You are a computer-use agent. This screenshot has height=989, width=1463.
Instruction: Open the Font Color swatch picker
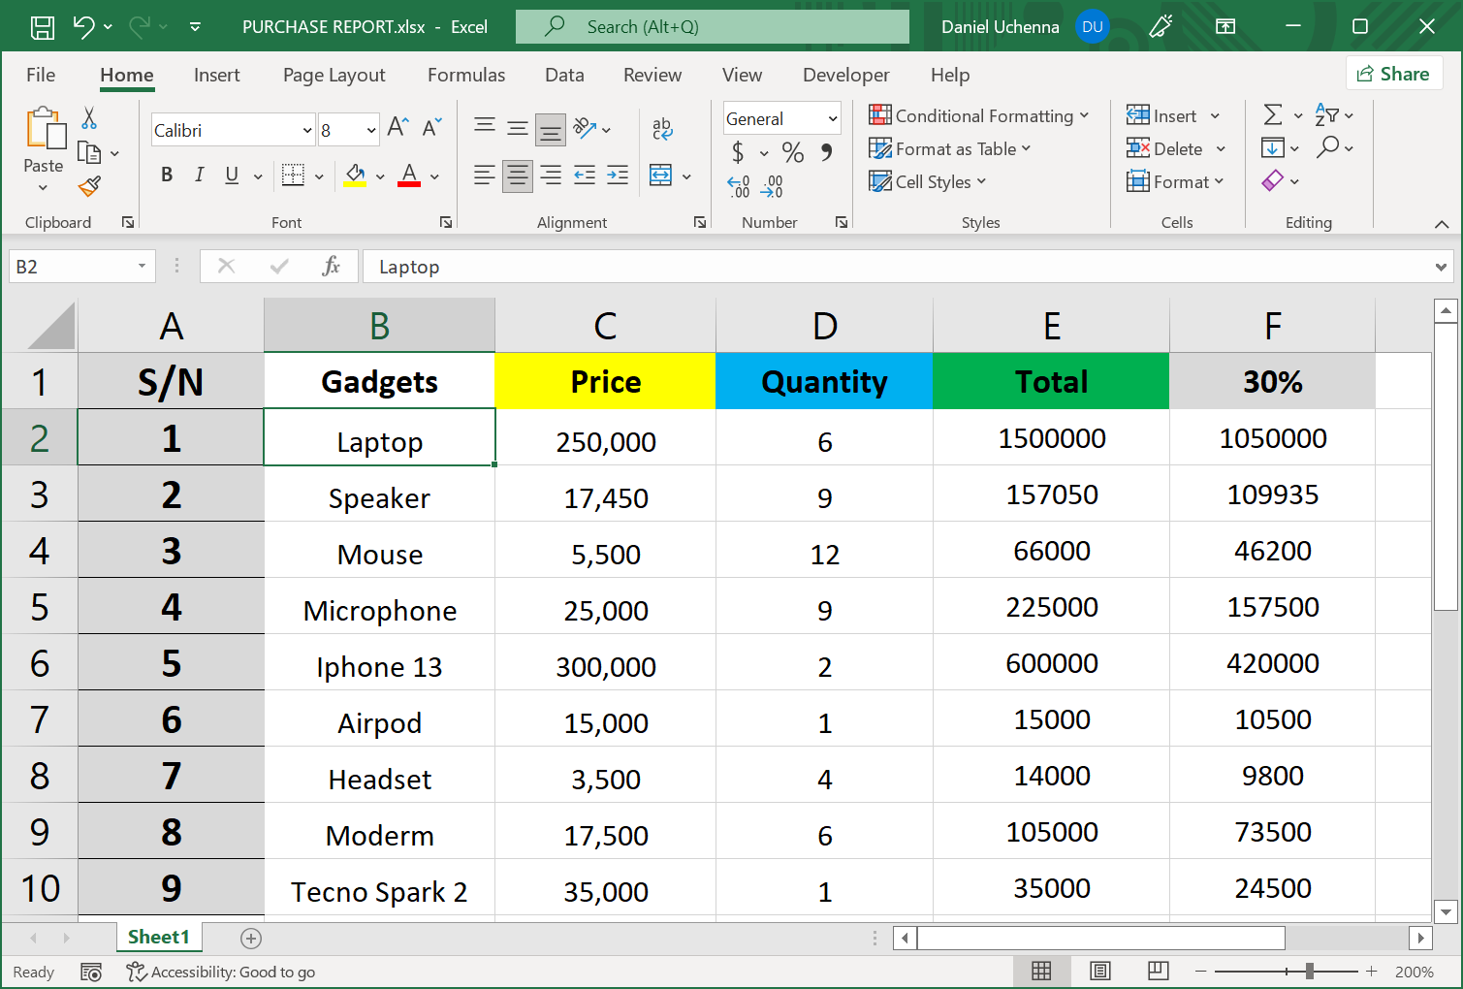(x=408, y=175)
